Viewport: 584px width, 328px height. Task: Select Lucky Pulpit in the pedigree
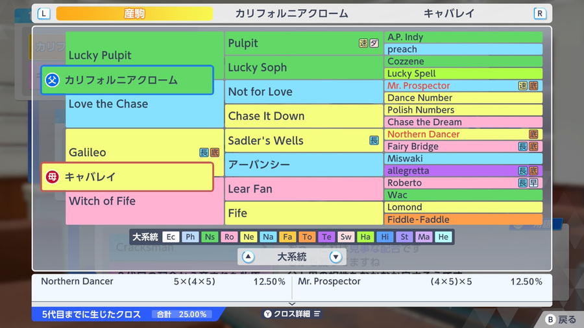[100, 55]
